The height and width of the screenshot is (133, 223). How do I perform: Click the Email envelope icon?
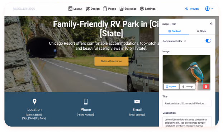(137, 102)
